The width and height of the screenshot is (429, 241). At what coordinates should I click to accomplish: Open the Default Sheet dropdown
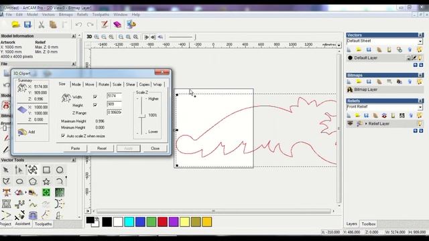[420, 42]
